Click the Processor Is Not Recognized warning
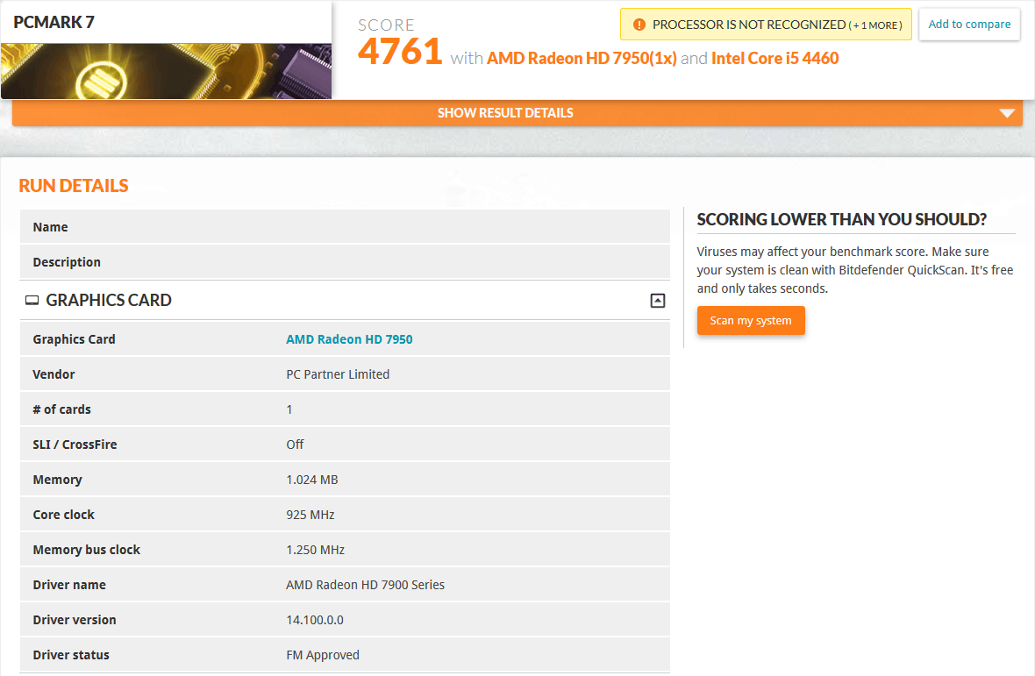The width and height of the screenshot is (1035, 676). [766, 25]
